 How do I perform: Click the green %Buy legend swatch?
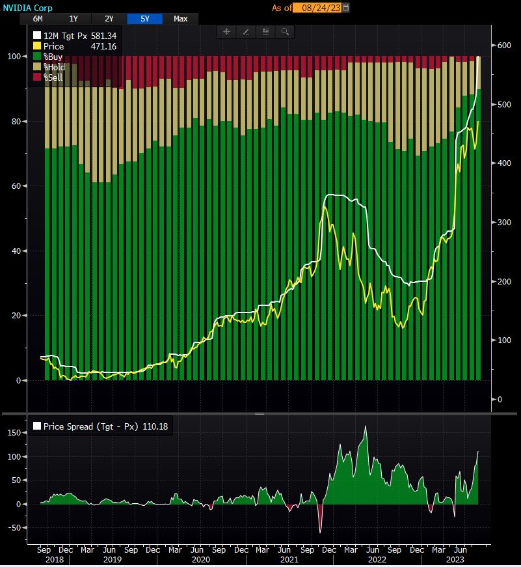(37, 56)
